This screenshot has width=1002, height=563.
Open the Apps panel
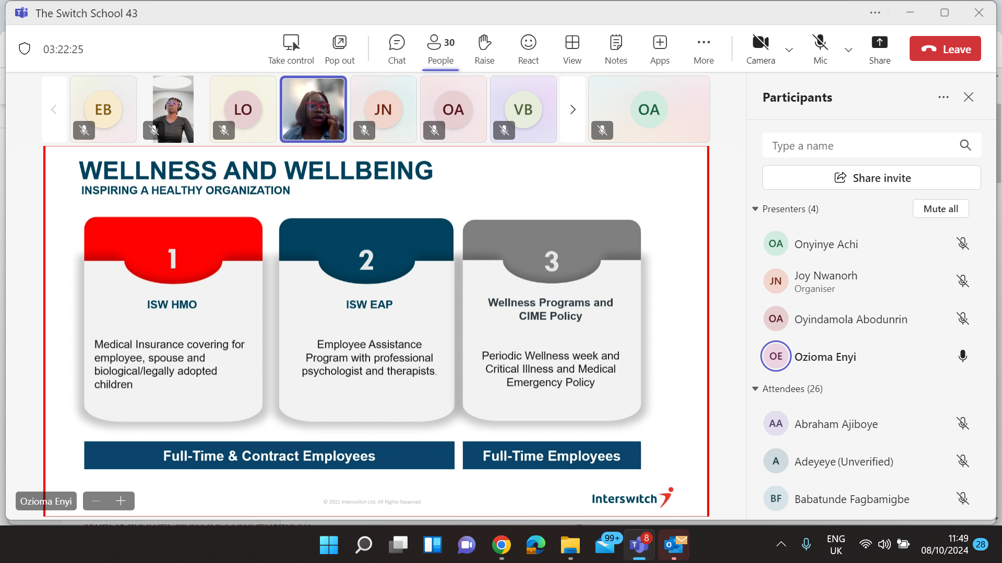click(x=660, y=49)
